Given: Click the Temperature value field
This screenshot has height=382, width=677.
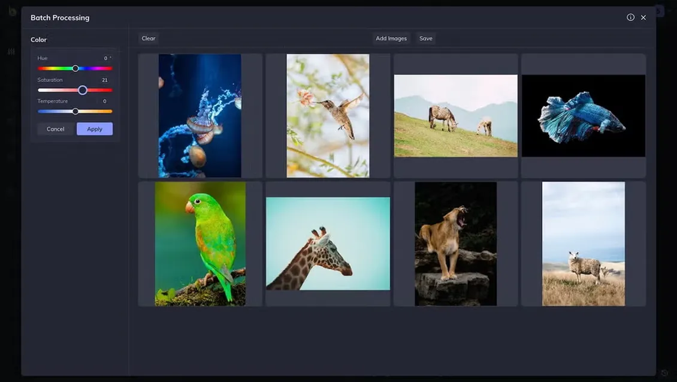Looking at the screenshot, I should point(105,101).
